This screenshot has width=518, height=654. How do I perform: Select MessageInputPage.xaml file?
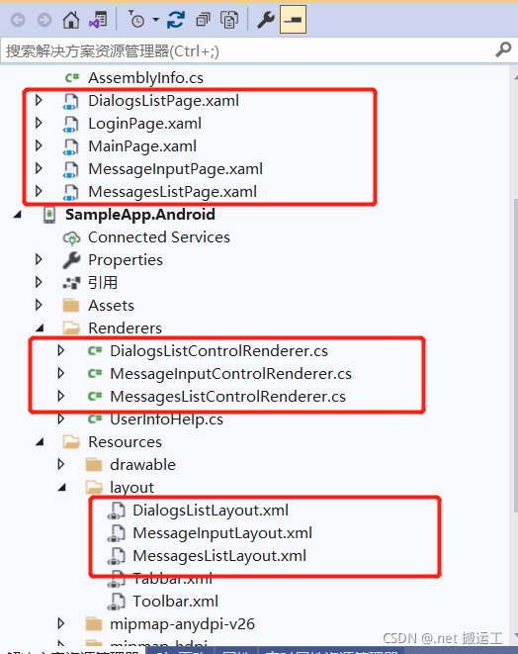[x=175, y=169]
